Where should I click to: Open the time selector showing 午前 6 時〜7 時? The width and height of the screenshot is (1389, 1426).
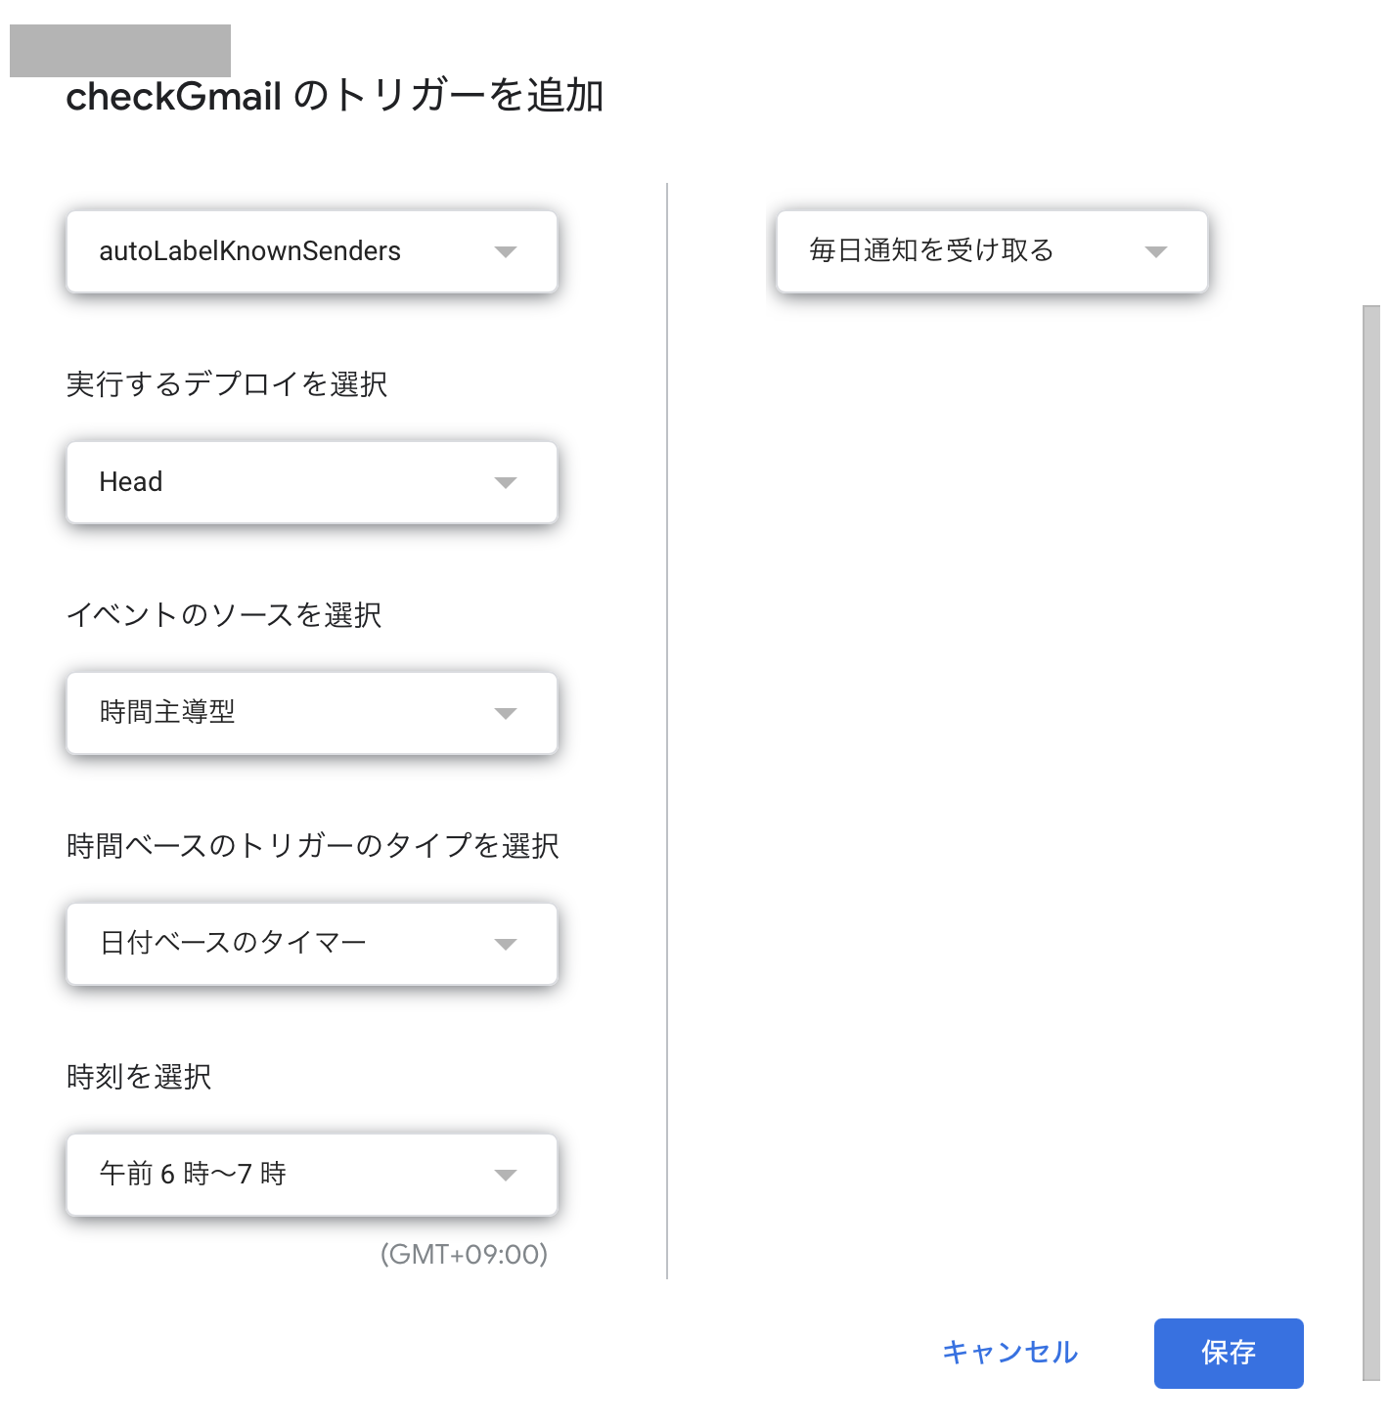click(x=311, y=1175)
